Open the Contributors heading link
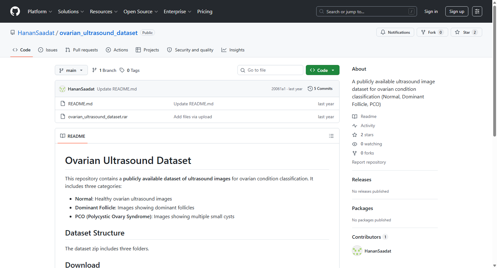The image size is (497, 268). (x=370, y=237)
